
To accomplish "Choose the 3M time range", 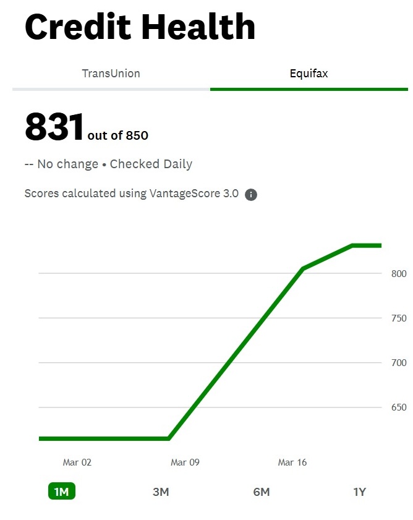I will pyautogui.click(x=161, y=492).
